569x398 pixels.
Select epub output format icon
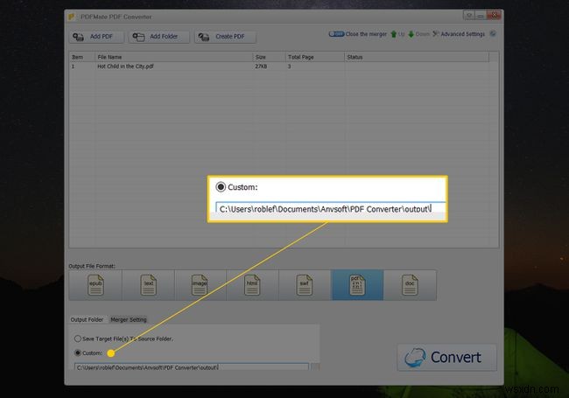point(95,285)
